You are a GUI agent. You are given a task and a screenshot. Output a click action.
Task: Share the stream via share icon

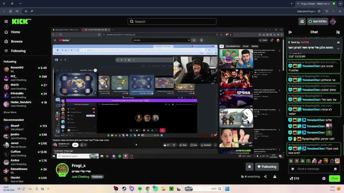(x=265, y=177)
